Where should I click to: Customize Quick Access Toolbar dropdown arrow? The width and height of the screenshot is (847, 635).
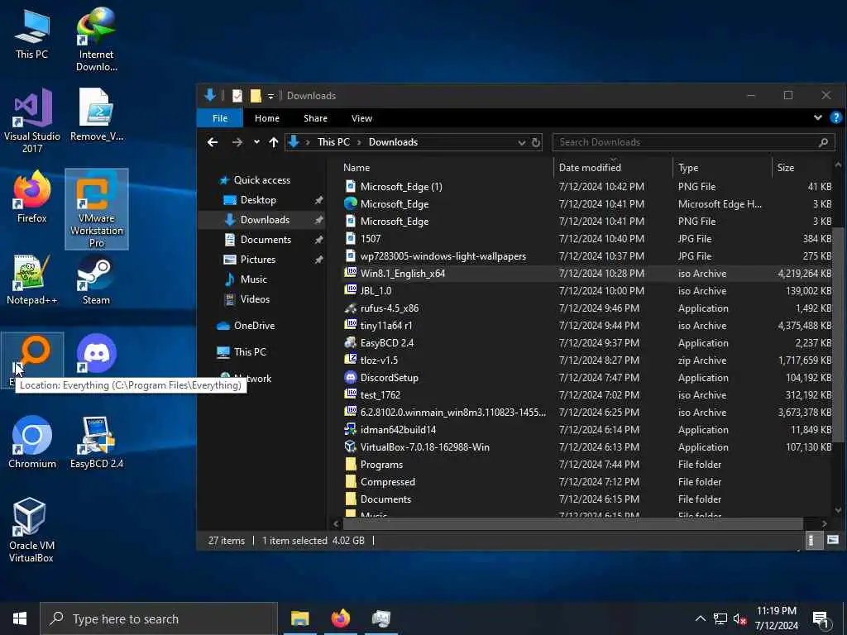point(270,96)
